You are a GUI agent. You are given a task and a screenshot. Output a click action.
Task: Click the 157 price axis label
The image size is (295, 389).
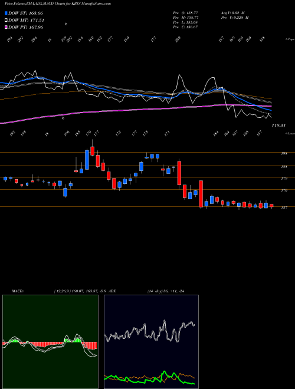pos(284,207)
